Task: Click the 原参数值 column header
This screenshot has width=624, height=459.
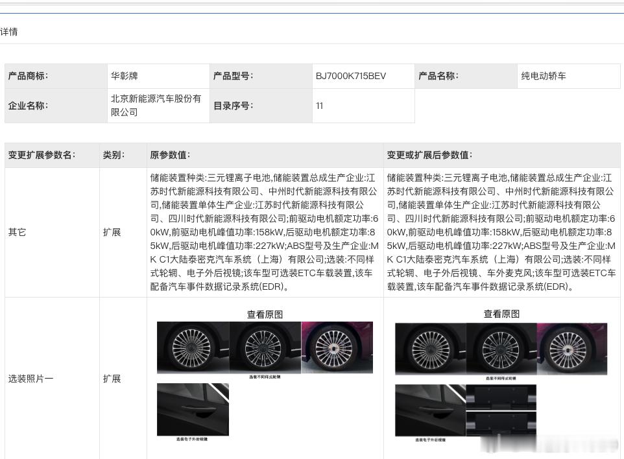Action: [x=265, y=155]
